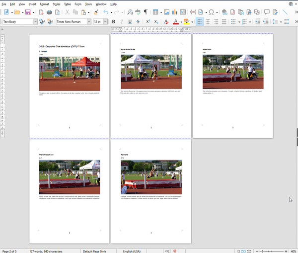298x253 pixels.
Task: Open the Format menu
Action: (44, 4)
